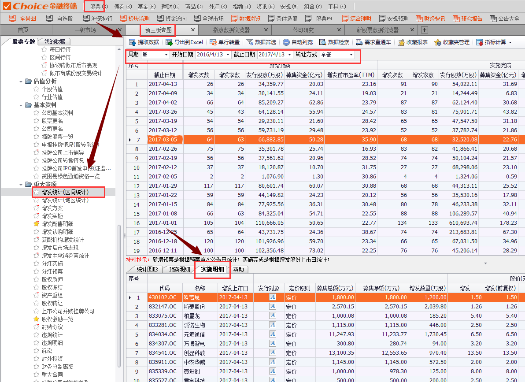Click the plus button to add a tab
525x382 pixels.
tap(424, 30)
